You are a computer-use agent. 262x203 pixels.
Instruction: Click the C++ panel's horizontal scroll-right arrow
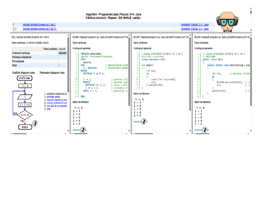(x=188, y=134)
